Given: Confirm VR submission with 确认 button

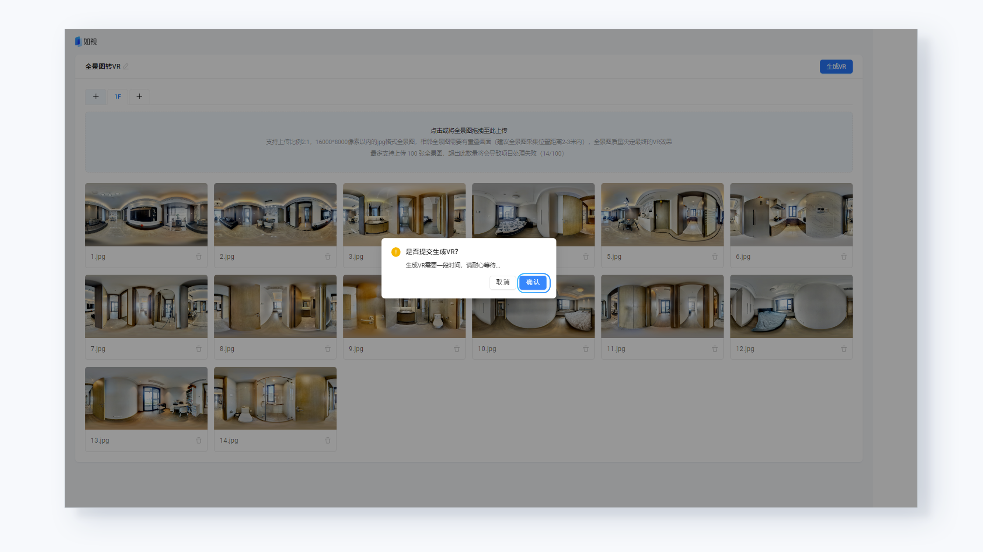Looking at the screenshot, I should point(533,282).
